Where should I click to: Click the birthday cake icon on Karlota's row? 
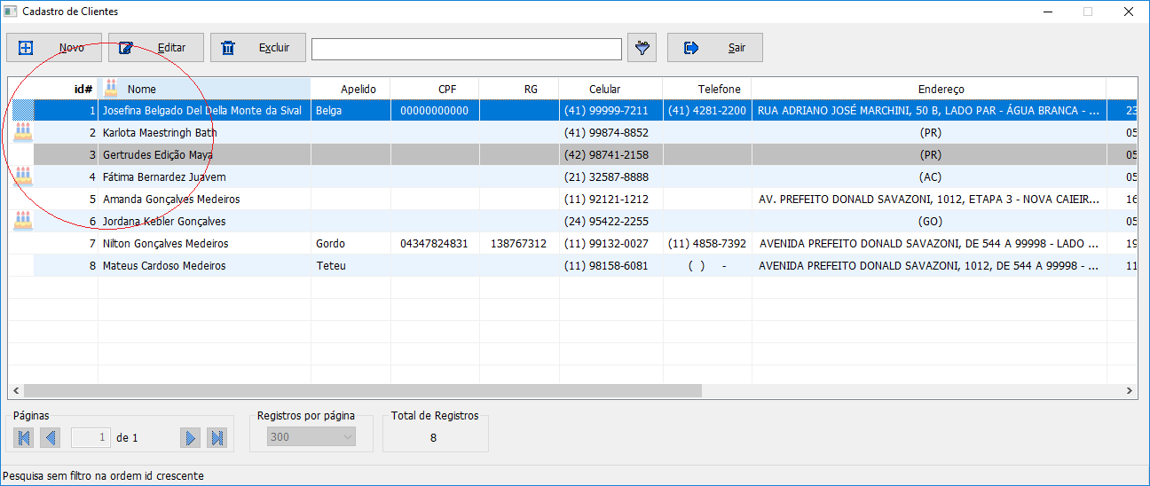[23, 132]
